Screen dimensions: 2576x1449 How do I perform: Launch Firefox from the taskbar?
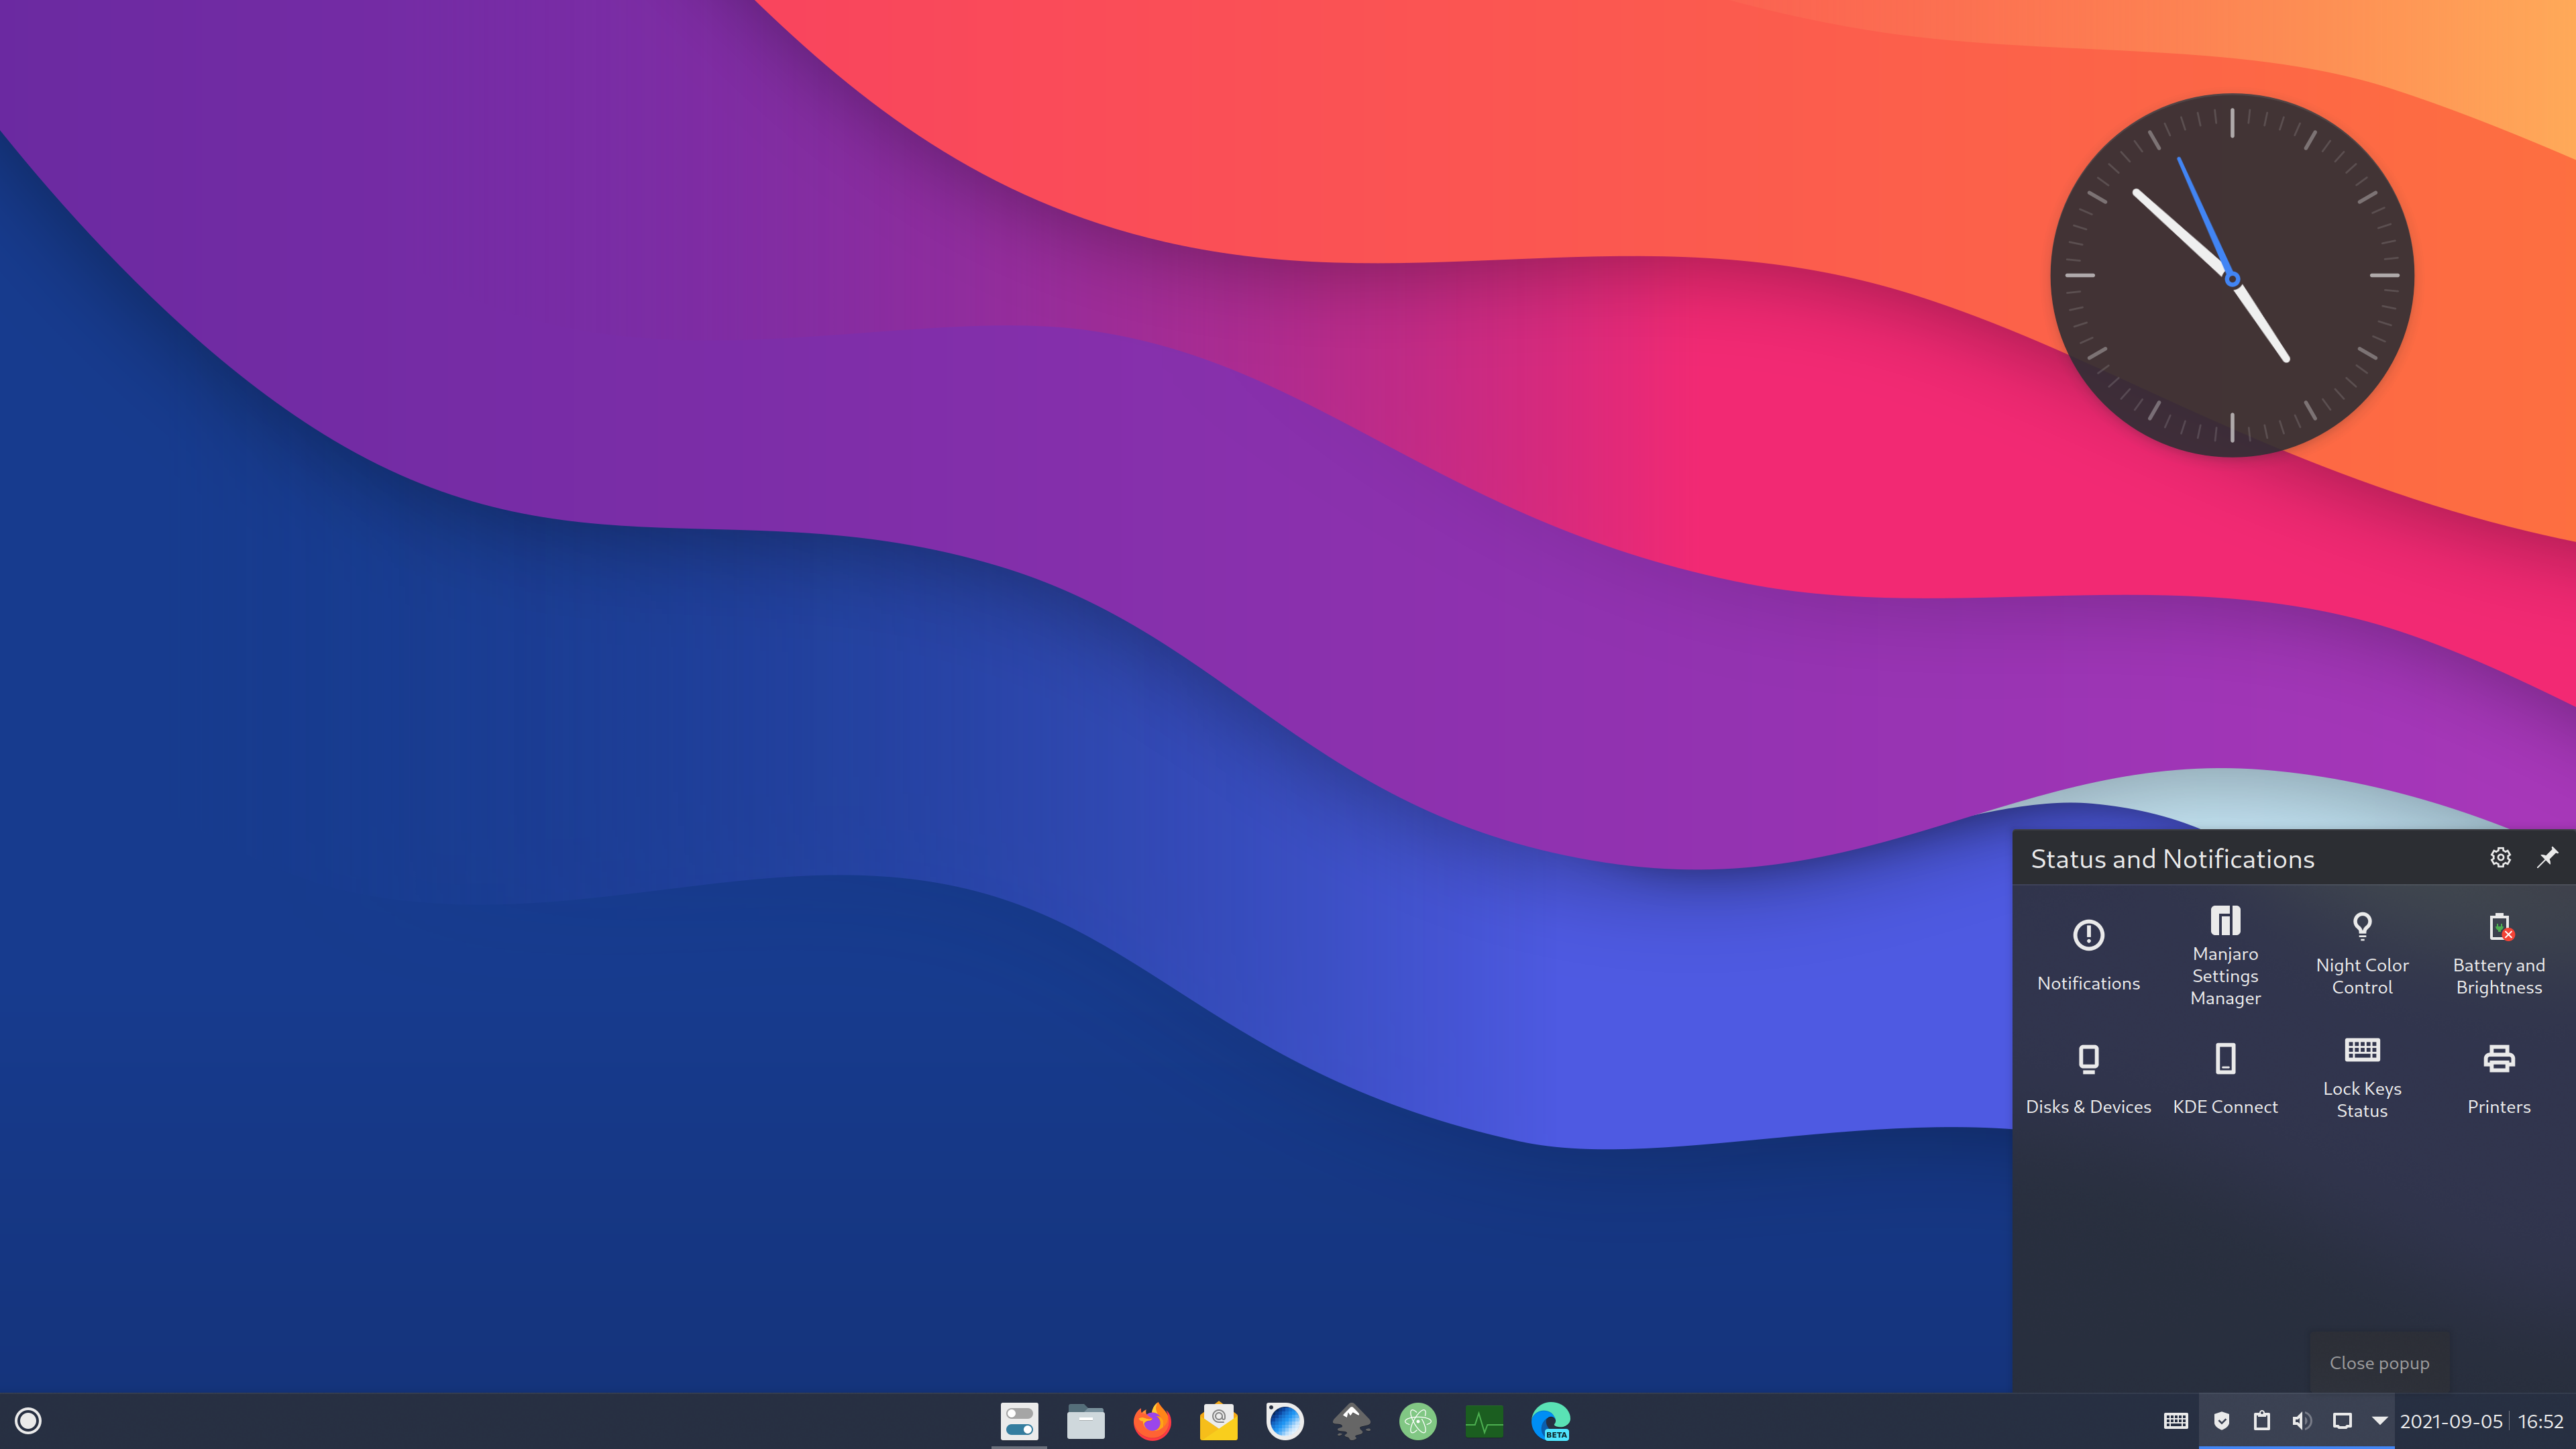1152,1421
